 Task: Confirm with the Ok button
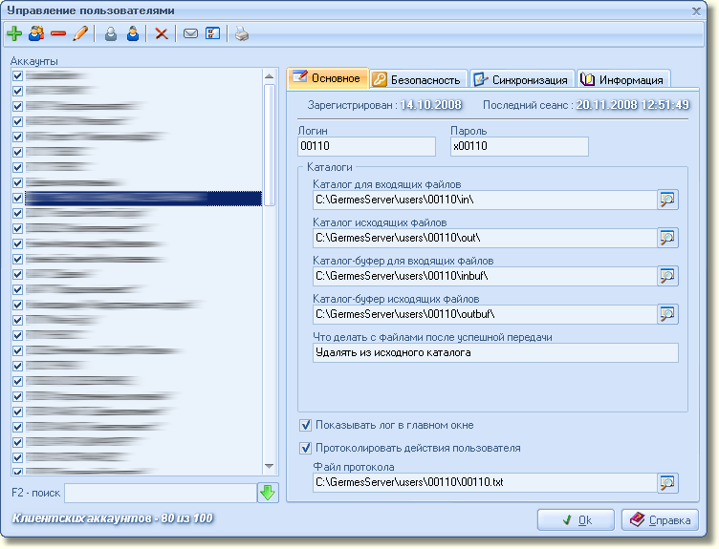pyautogui.click(x=576, y=520)
